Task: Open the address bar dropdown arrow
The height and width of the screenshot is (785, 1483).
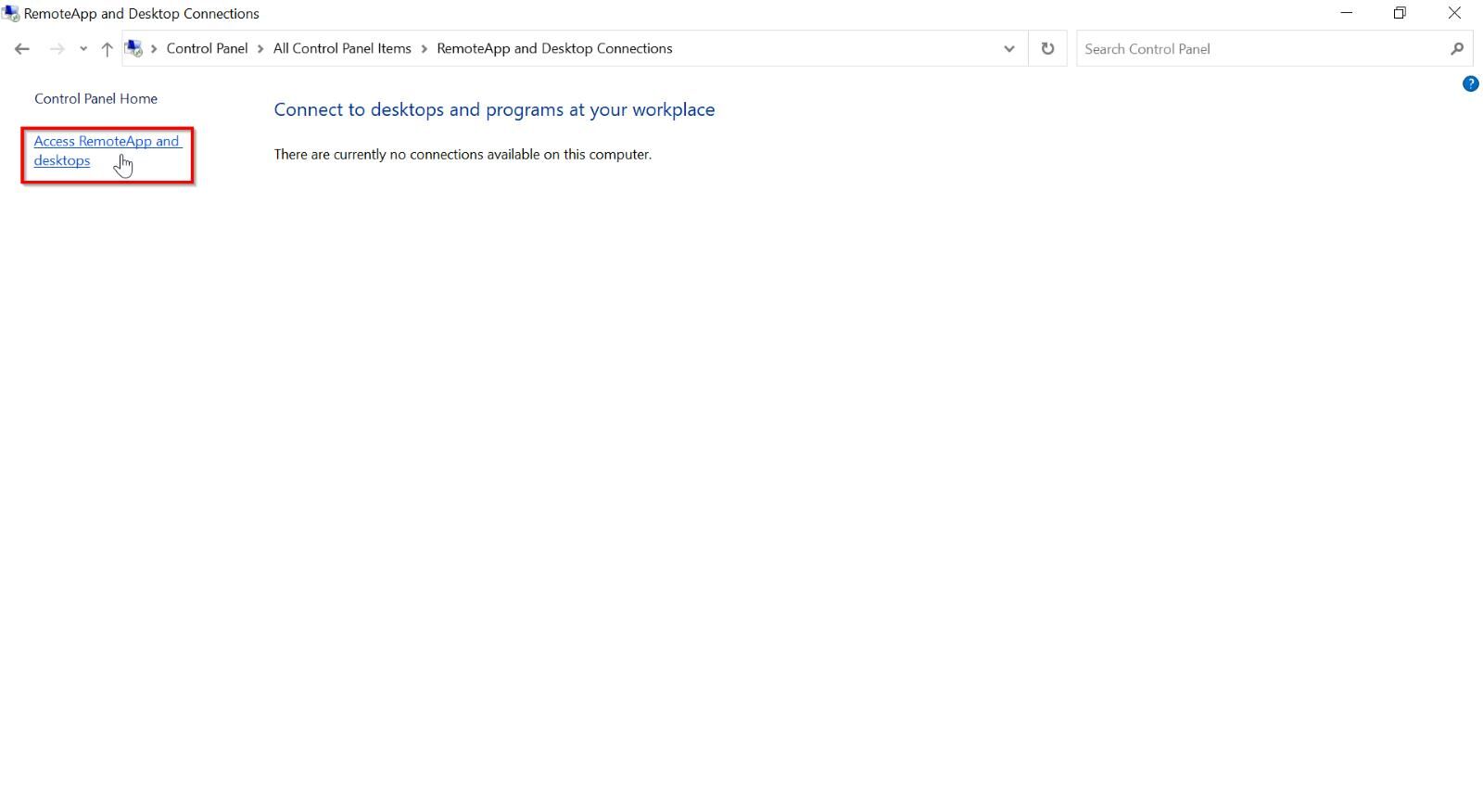Action: 1009,48
